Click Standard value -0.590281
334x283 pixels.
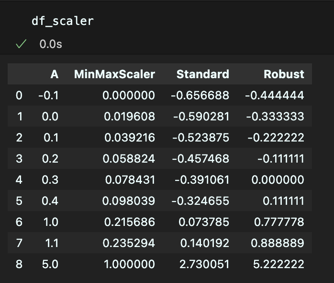tap(201, 117)
